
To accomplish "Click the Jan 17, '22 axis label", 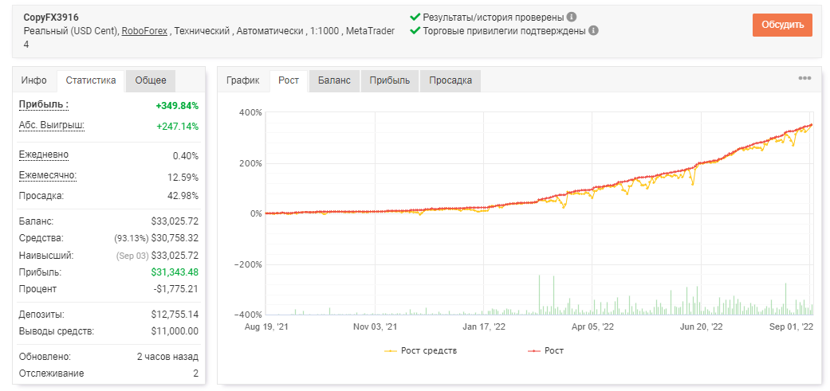I will point(484,327).
